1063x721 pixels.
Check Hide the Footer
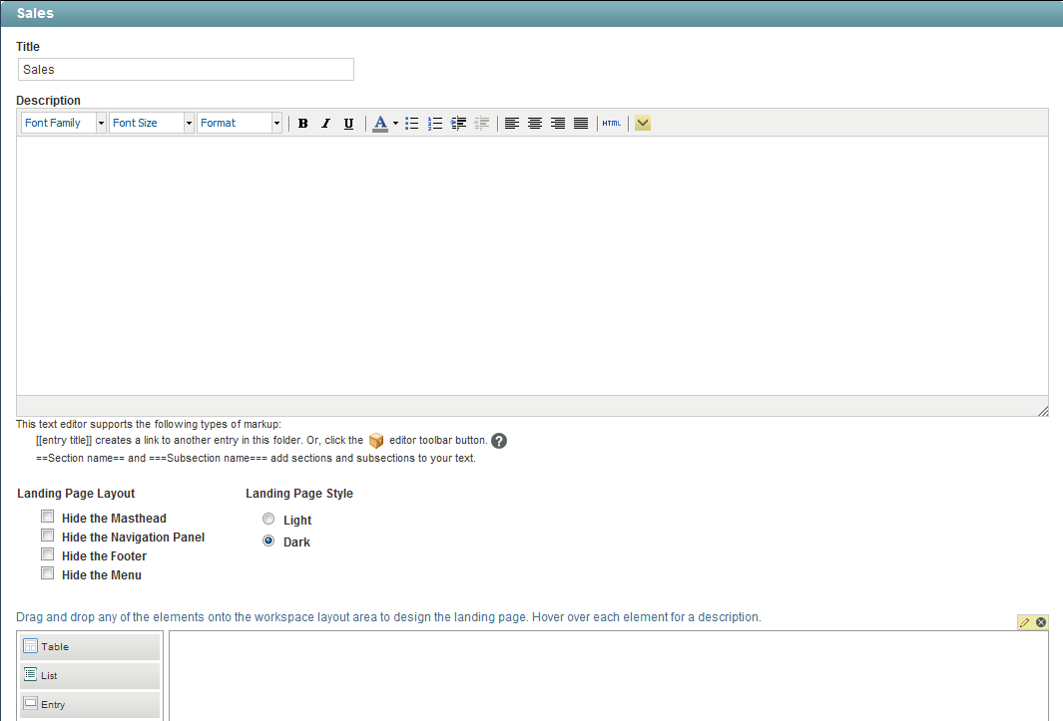(x=48, y=554)
